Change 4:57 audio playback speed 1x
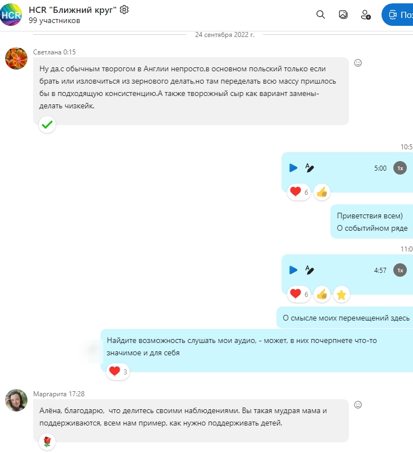This screenshot has width=413, height=453. 400,271
